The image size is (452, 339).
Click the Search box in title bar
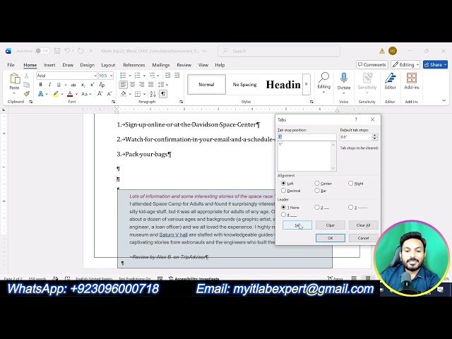(279, 51)
